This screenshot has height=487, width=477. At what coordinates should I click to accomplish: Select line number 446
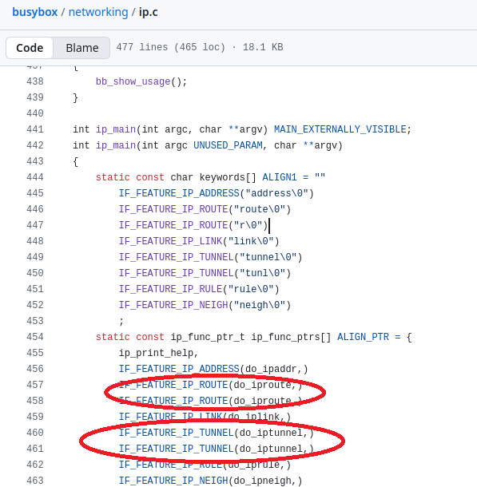pyautogui.click(x=35, y=209)
